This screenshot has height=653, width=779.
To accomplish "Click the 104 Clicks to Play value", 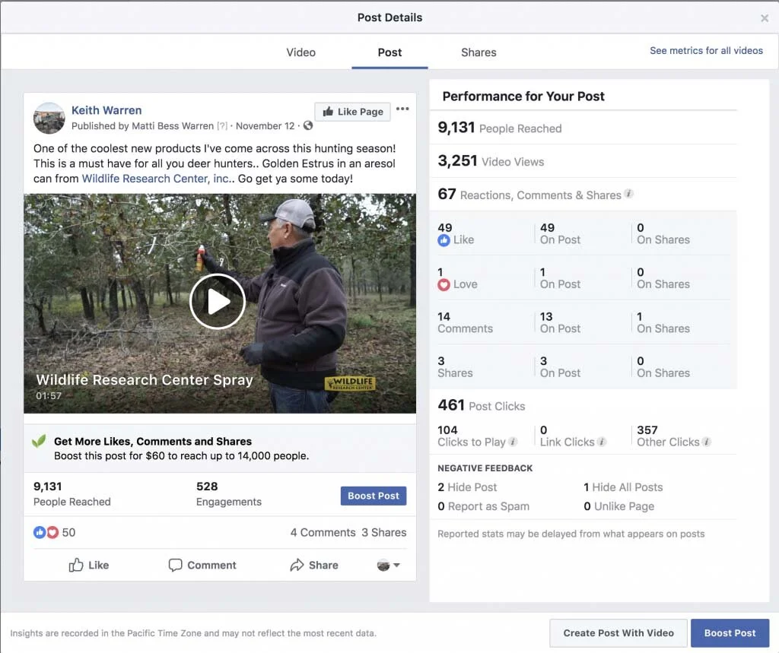I will 447,430.
